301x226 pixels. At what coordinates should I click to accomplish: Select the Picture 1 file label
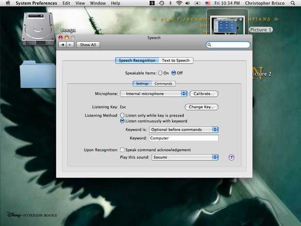tap(261, 30)
